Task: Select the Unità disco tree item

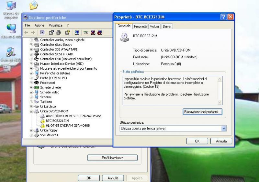Action: (48, 107)
